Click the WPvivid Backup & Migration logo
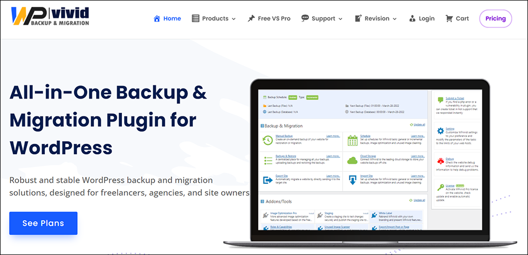 (x=50, y=16)
